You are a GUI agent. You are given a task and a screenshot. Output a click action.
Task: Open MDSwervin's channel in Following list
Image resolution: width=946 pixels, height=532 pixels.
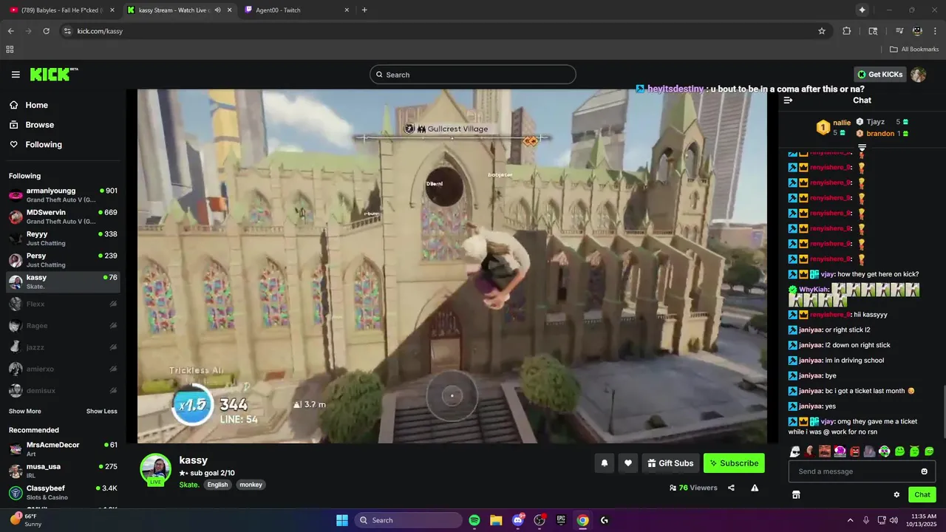pyautogui.click(x=63, y=216)
